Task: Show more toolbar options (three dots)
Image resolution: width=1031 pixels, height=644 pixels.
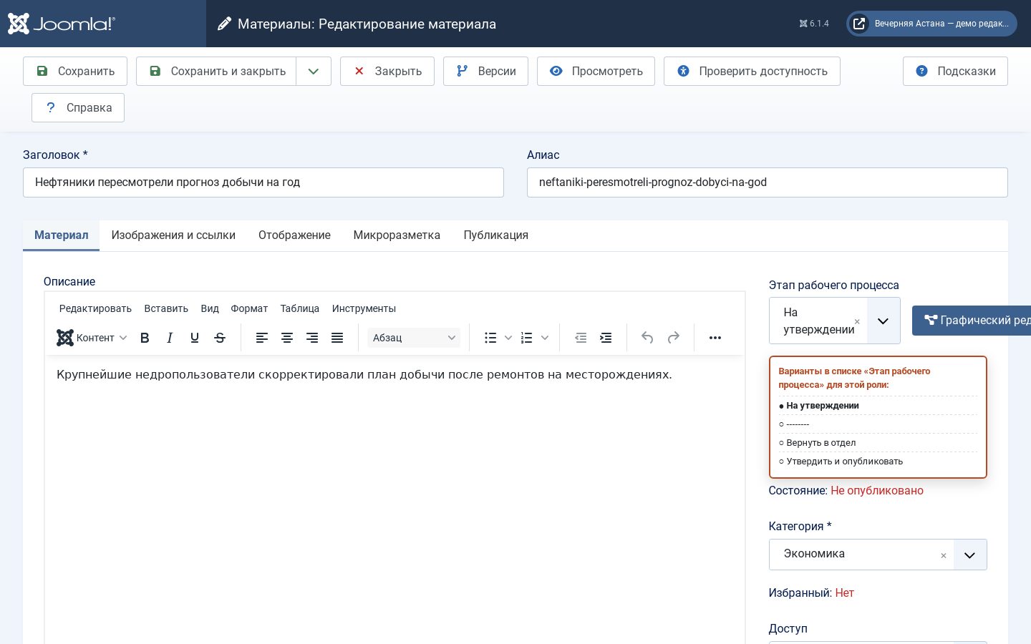Action: click(x=715, y=338)
